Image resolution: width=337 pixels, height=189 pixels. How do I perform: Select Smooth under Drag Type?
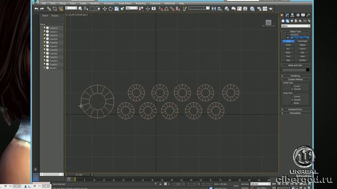pos(292,100)
